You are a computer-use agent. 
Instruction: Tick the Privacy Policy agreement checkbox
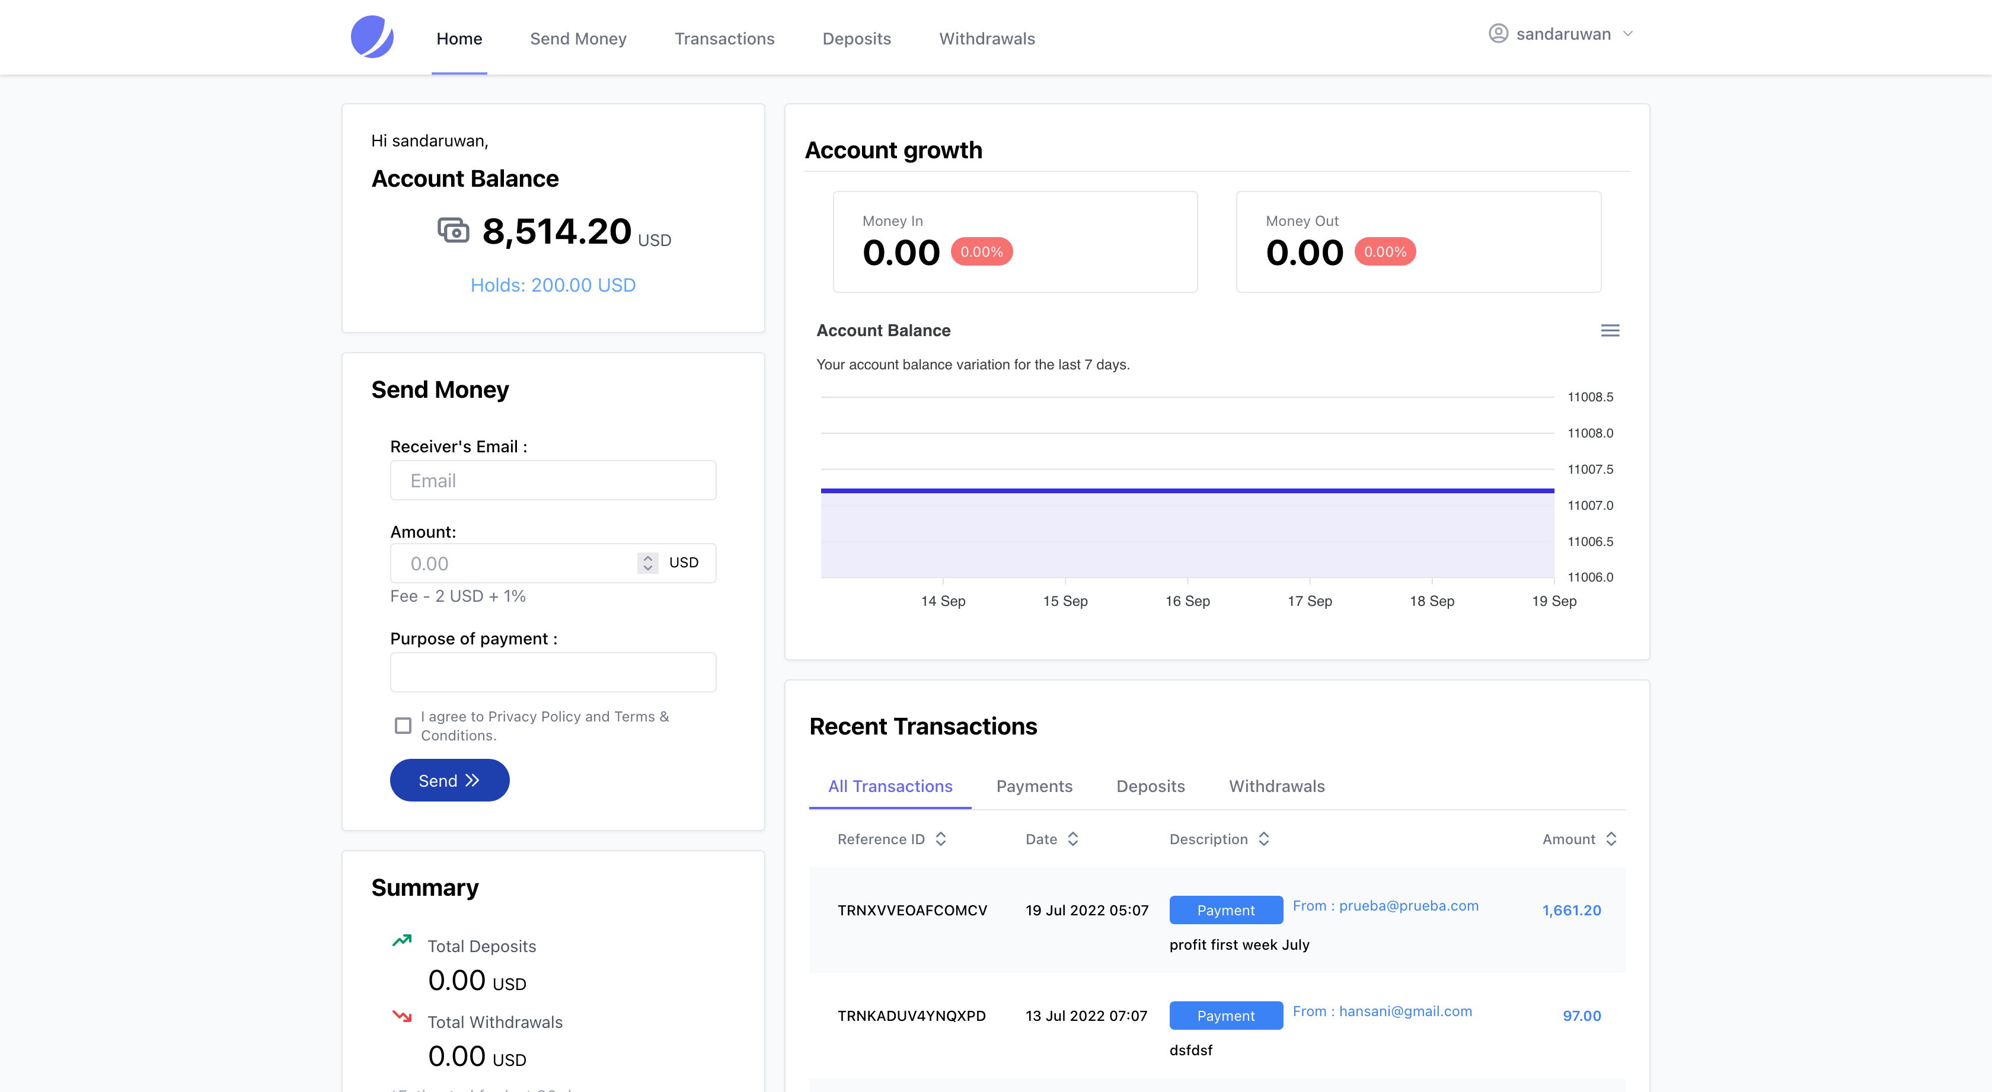(x=403, y=726)
